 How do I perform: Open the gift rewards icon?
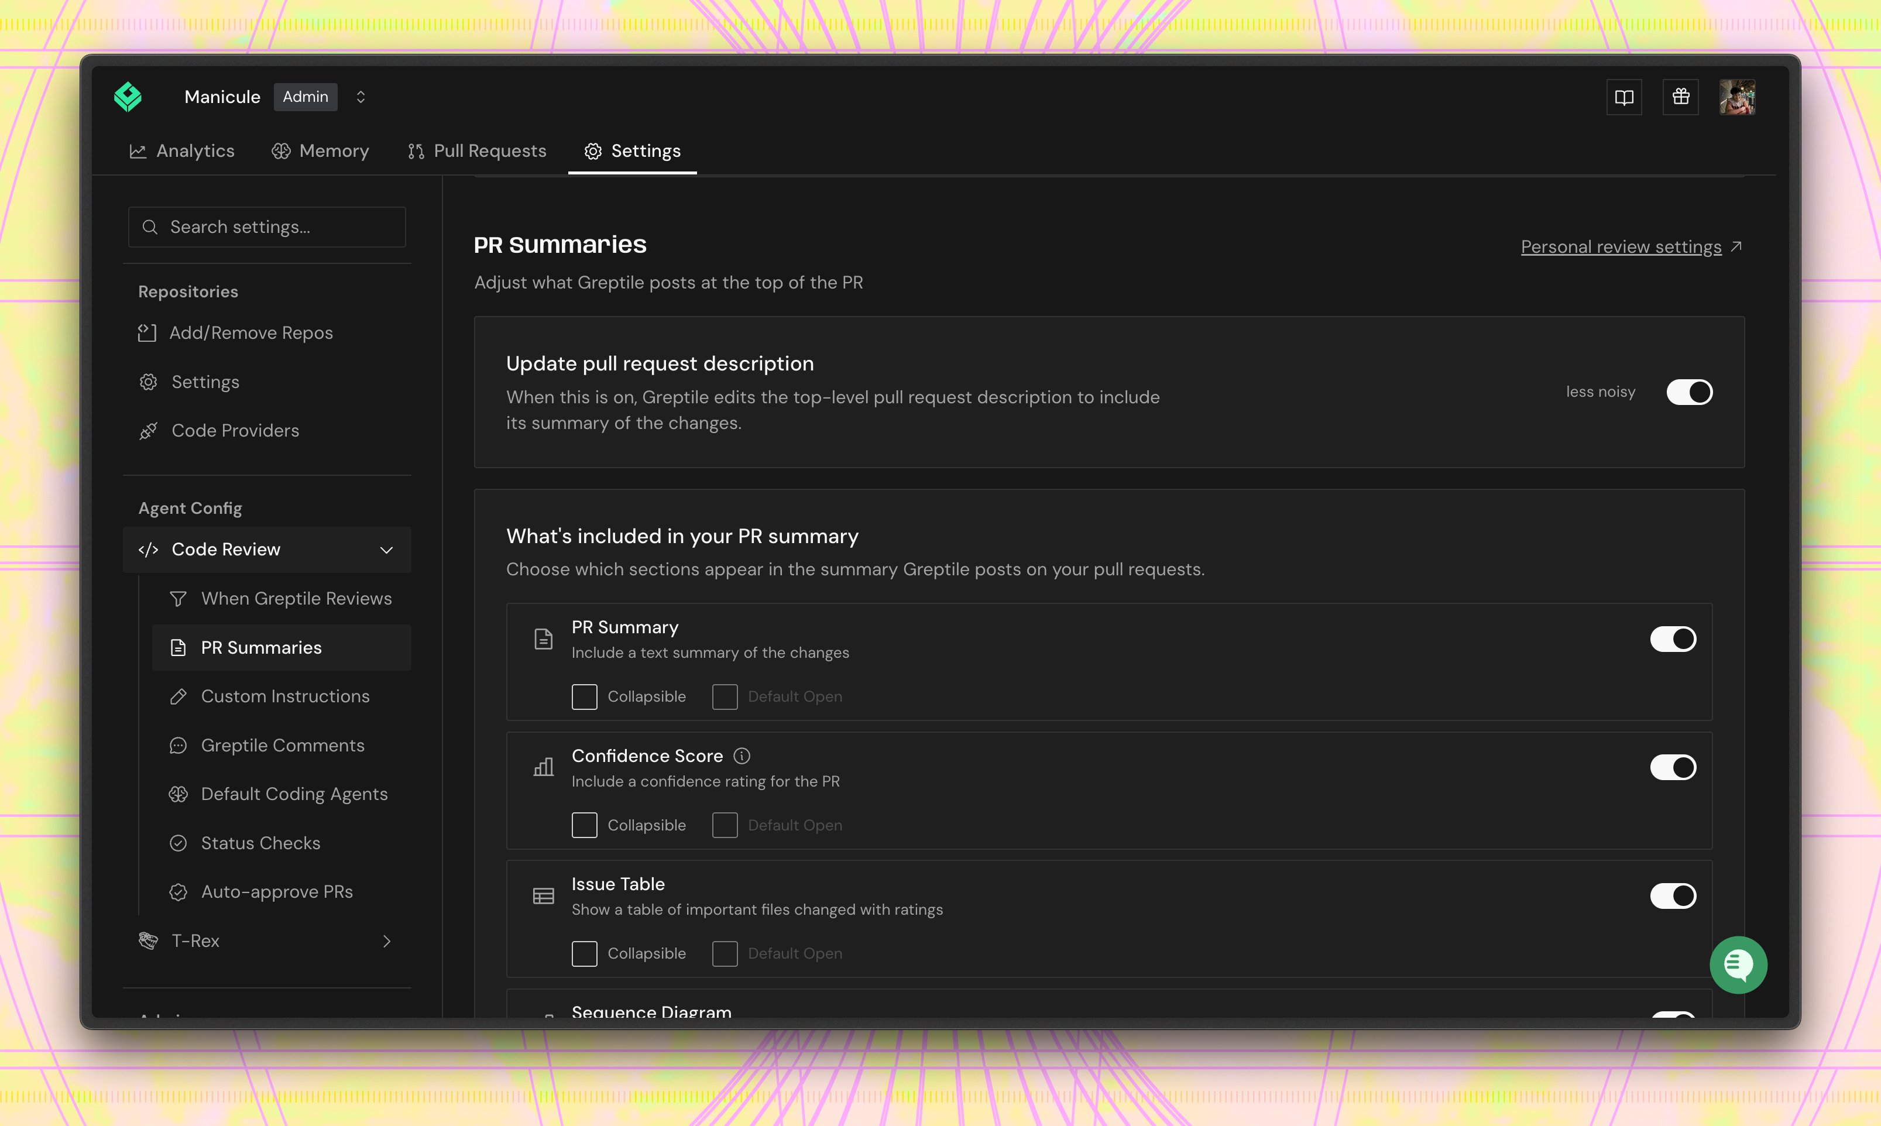click(1681, 97)
